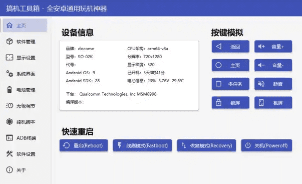The image size is (302, 184).
Task: Click the 快速重启 heading
Action: pos(78,132)
